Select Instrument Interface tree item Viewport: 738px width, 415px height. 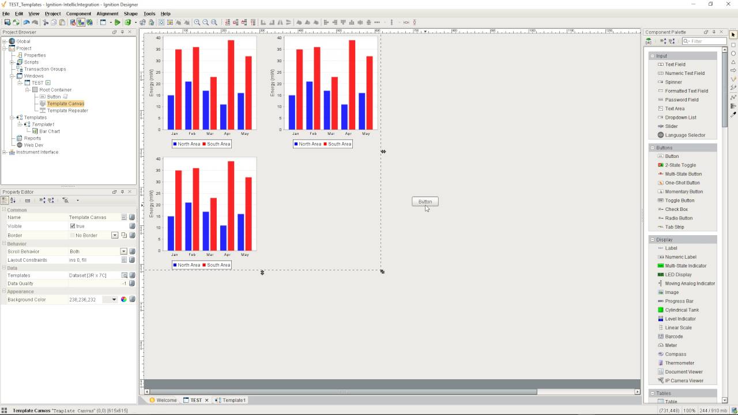37,152
